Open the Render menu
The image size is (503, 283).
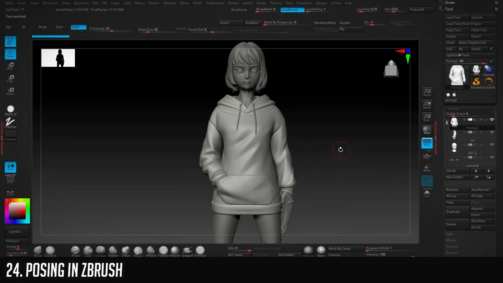[233, 3]
